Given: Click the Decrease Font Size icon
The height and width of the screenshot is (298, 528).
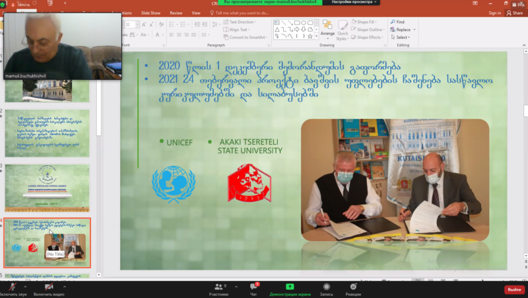Looking at the screenshot, I should pyautogui.click(x=152, y=24).
